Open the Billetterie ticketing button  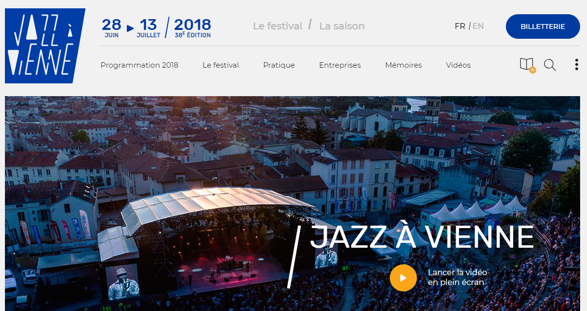[542, 26]
